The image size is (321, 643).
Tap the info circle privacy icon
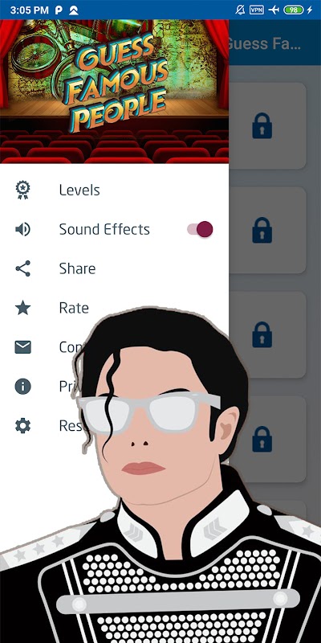click(x=23, y=387)
